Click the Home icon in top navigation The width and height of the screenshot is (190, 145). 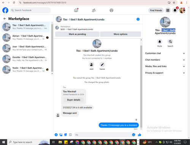pos(76,10)
